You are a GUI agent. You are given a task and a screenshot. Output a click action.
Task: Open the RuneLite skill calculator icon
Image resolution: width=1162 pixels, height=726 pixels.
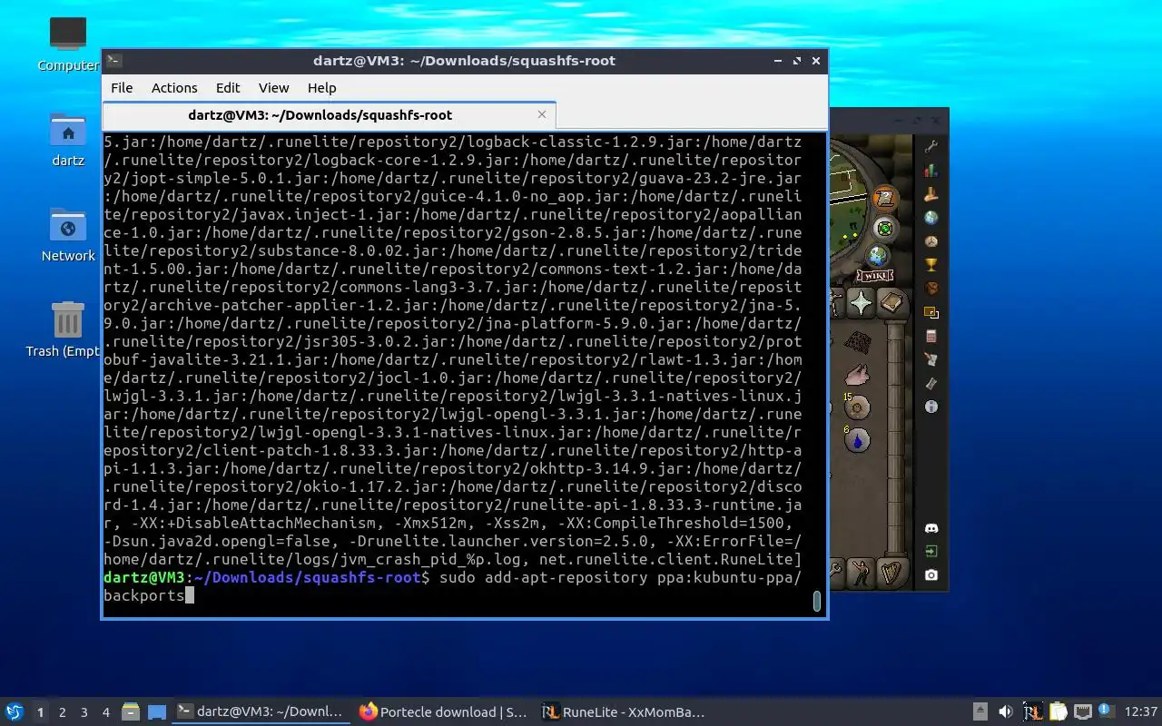point(931,336)
